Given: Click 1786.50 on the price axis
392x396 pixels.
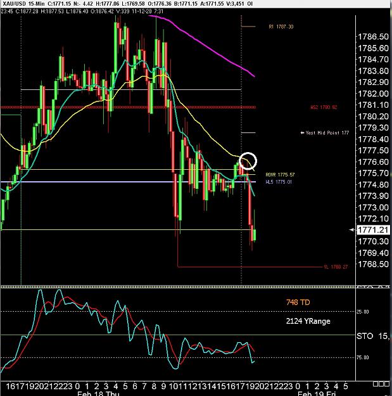Looking at the screenshot, I should coord(373,37).
